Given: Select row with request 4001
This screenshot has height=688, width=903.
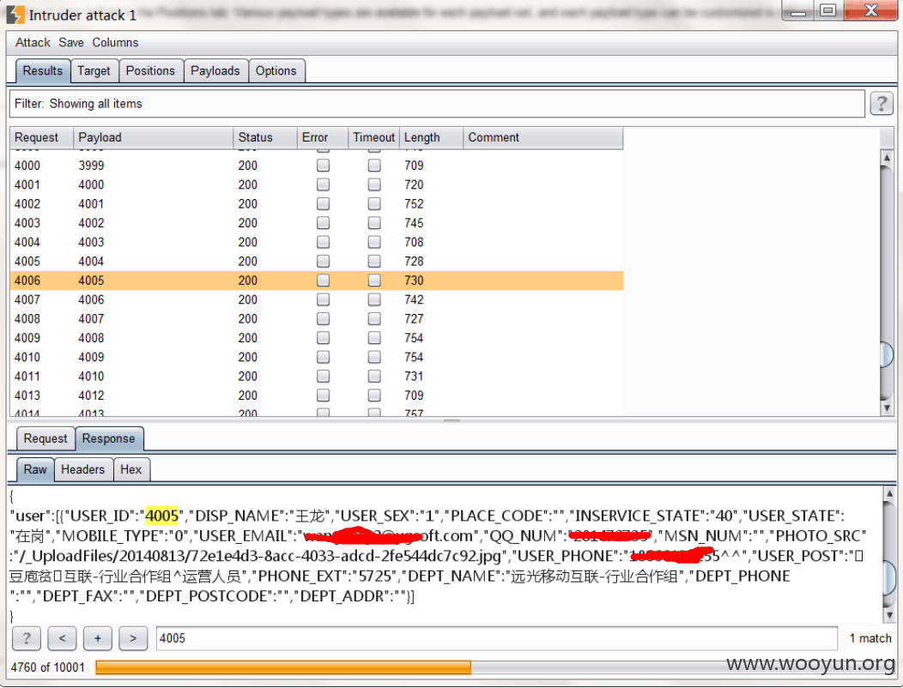Looking at the screenshot, I should [x=317, y=184].
